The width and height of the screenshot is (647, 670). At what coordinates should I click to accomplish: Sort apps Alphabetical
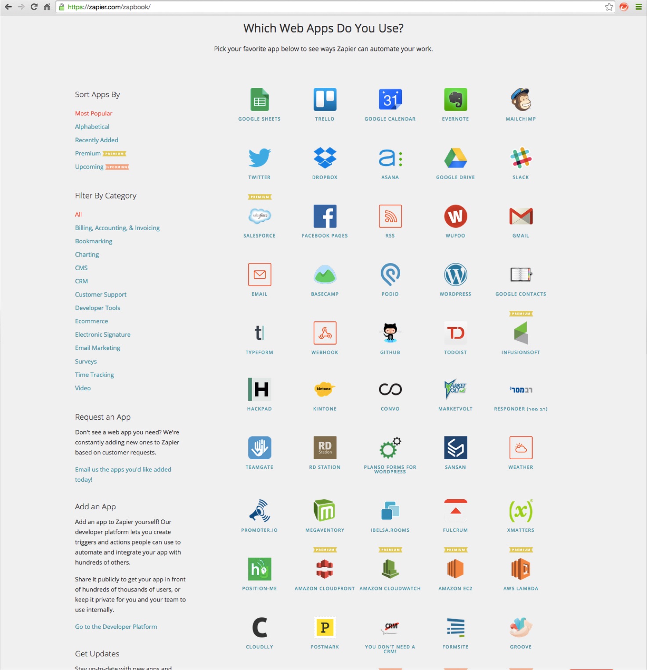point(92,126)
